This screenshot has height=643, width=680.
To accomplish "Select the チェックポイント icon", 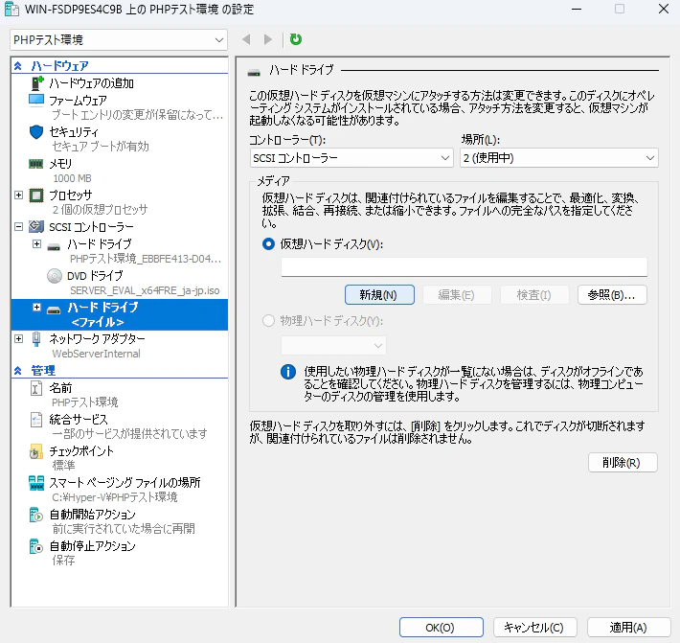I will coord(36,451).
